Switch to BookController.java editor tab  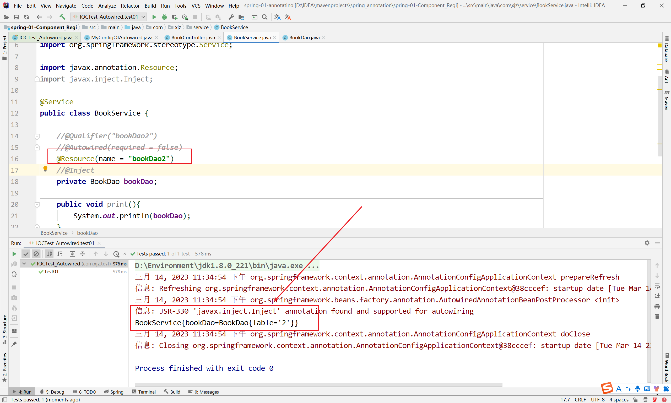[x=193, y=37]
